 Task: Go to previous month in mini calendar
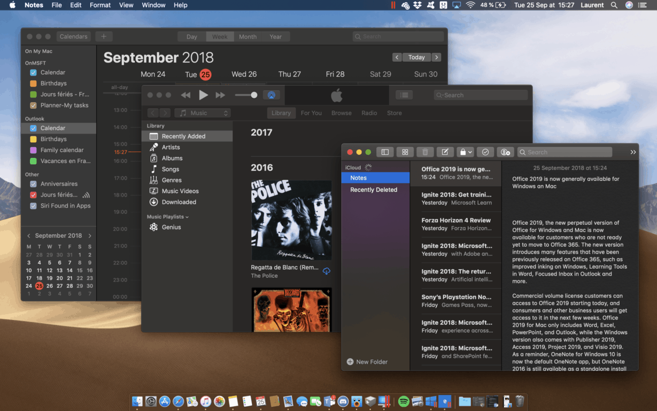[x=28, y=235]
